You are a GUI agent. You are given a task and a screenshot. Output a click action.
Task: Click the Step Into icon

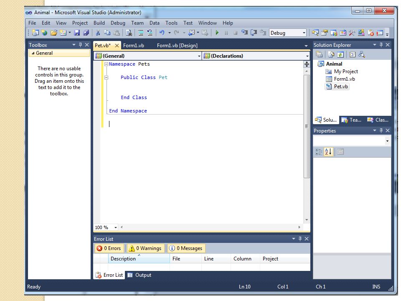pyautogui.click(x=244, y=33)
